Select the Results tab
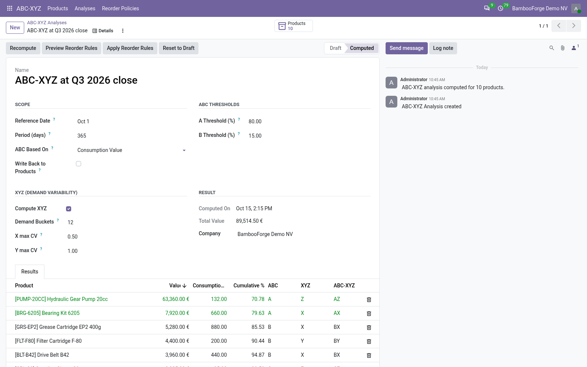Image resolution: width=587 pixels, height=367 pixels. 30,272
